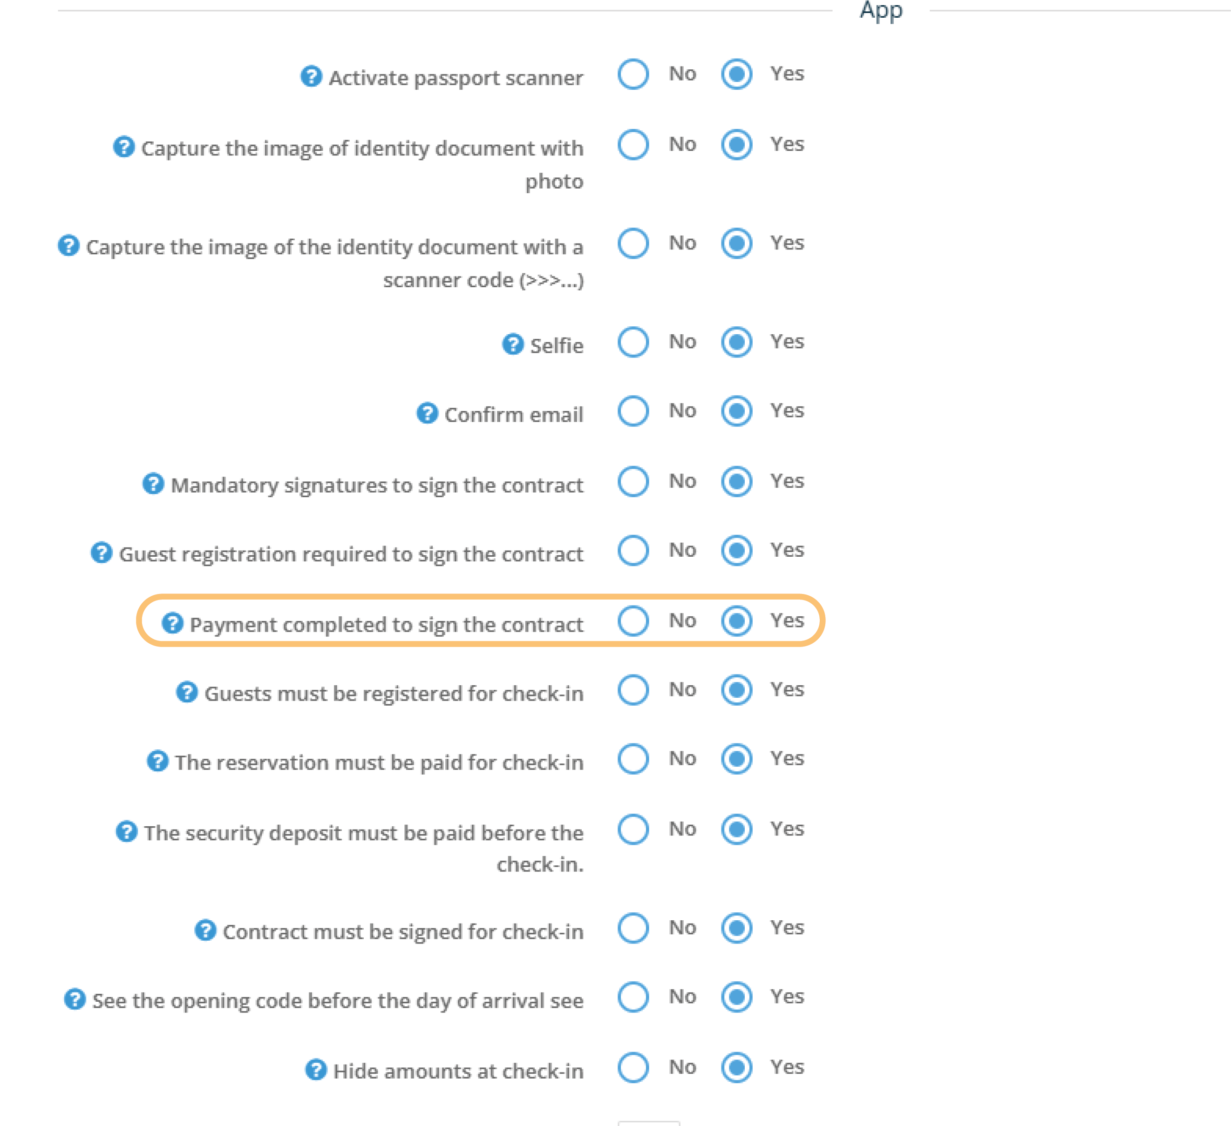The height and width of the screenshot is (1126, 1231).
Task: Click help icon next to Selfie
Action: tap(512, 344)
